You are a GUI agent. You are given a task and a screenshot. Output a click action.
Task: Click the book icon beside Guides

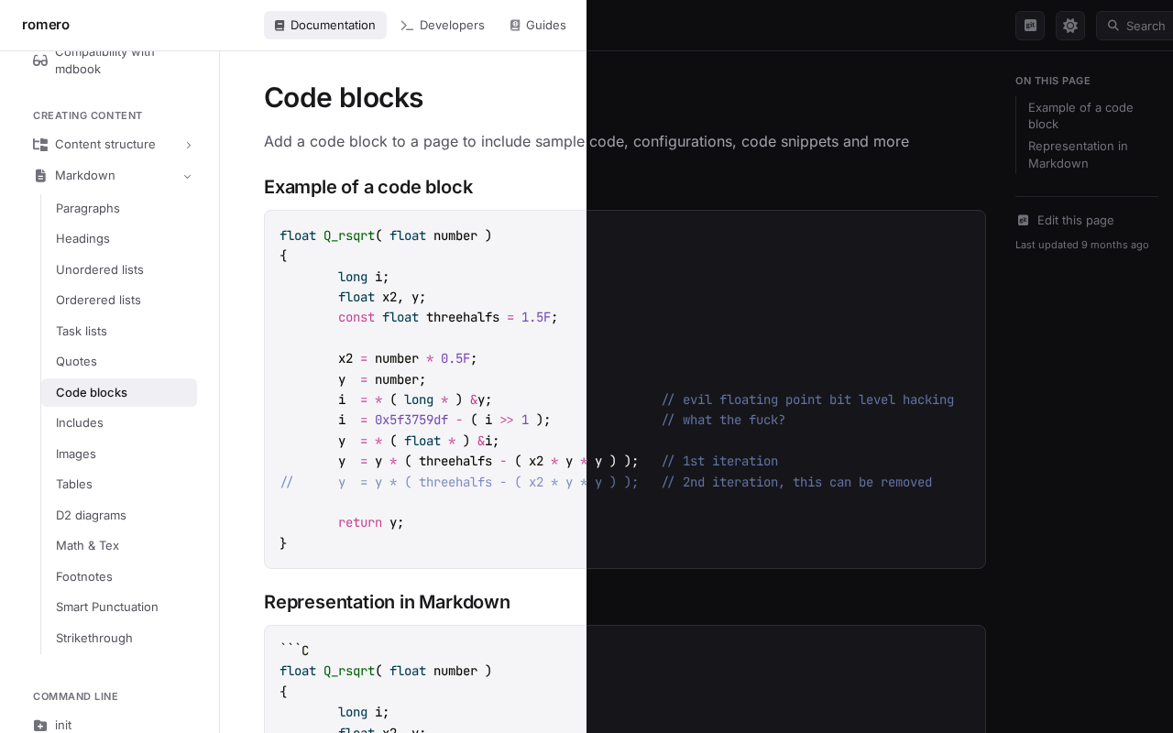pos(513,25)
